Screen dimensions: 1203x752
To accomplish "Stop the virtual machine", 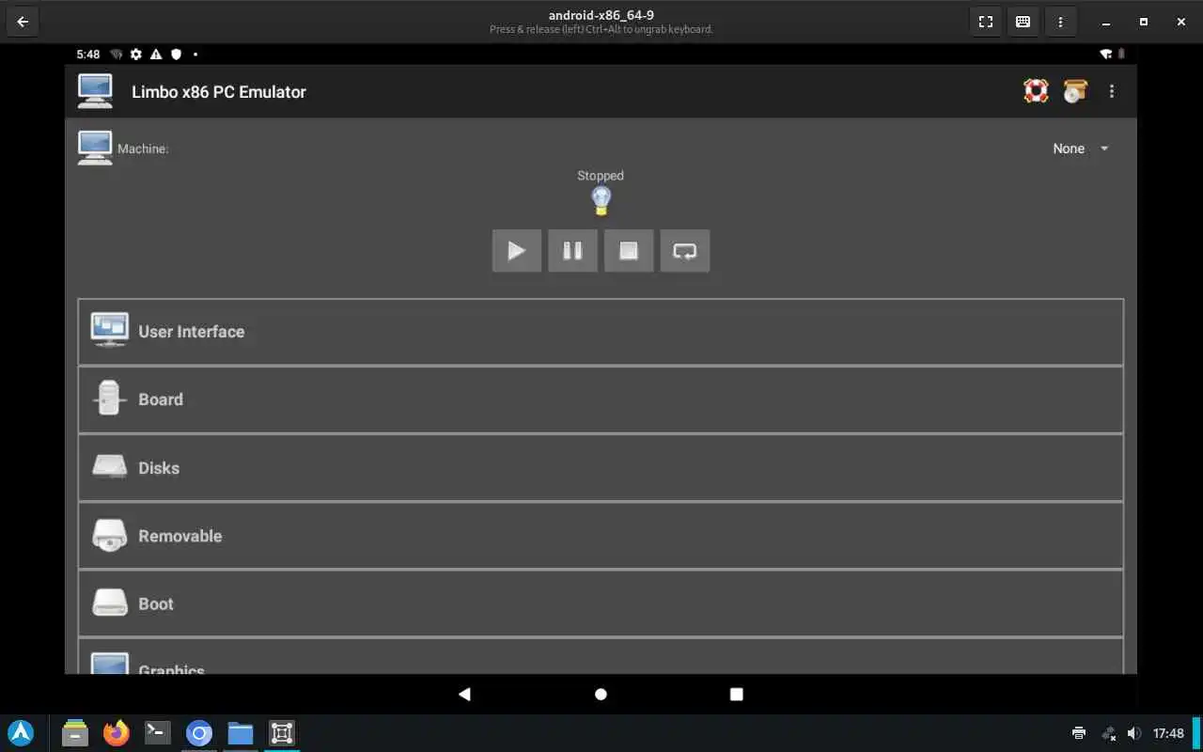I will [629, 251].
